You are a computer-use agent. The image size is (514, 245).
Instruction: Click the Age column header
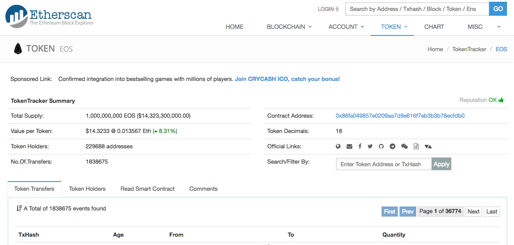tap(118, 234)
